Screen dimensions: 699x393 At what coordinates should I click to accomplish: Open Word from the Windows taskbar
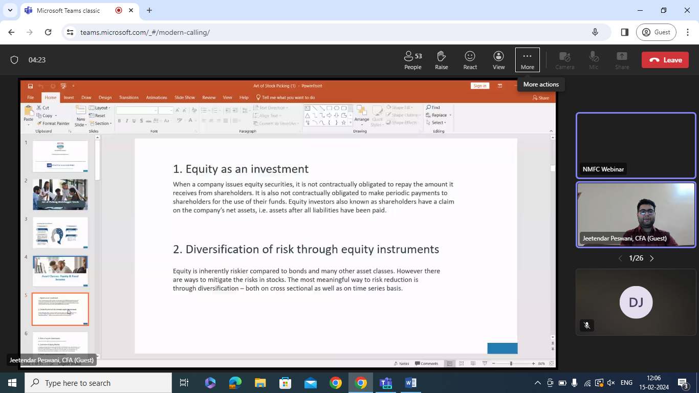tap(411, 383)
